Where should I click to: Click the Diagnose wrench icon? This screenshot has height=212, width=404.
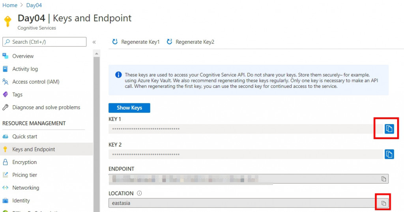coord(5,108)
